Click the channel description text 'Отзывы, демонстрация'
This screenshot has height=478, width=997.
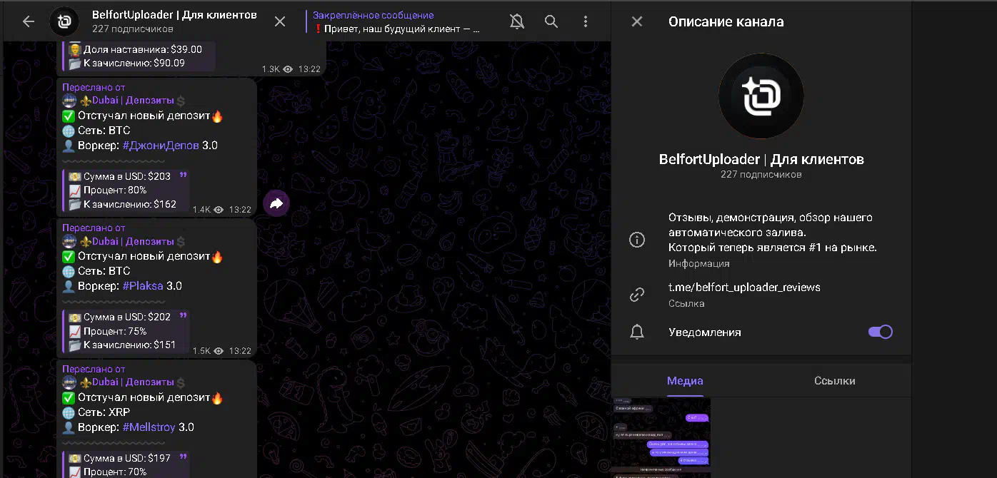tap(773, 233)
